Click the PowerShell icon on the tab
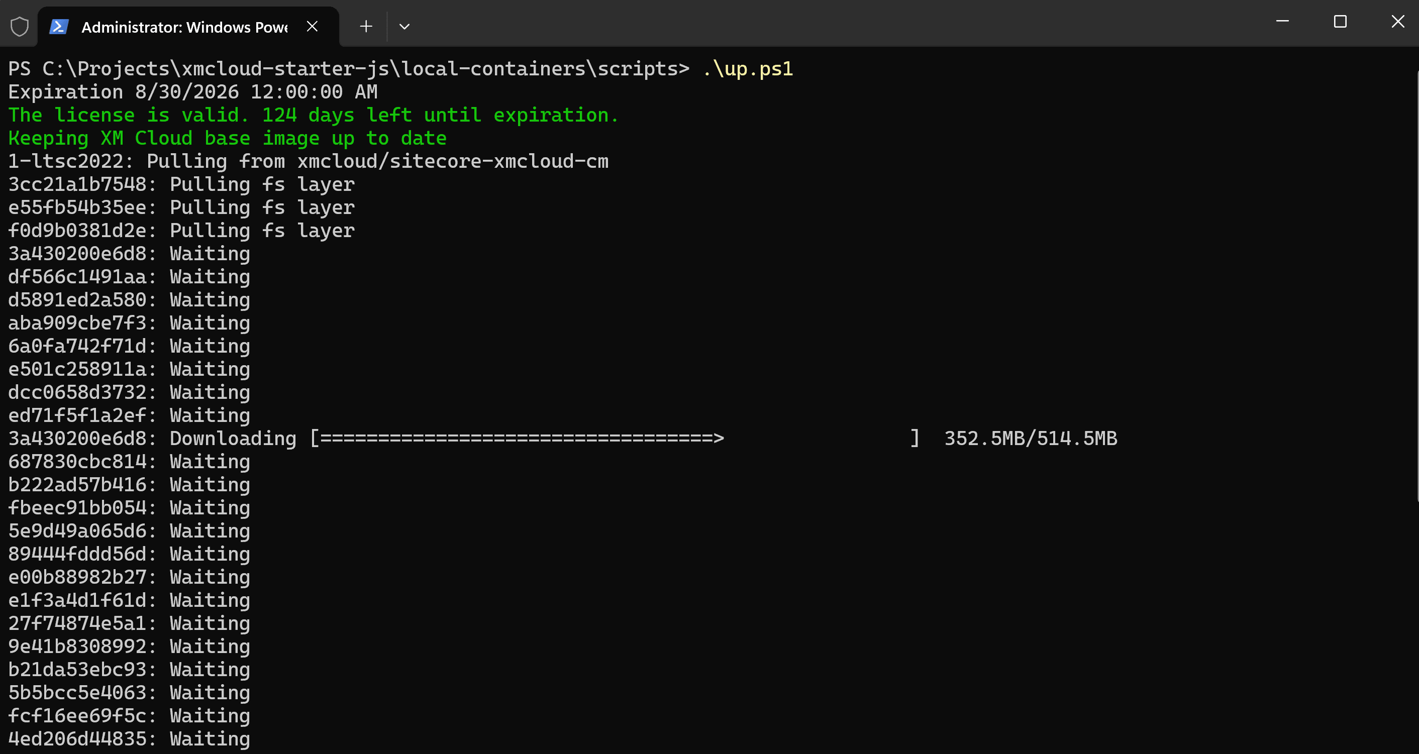Screen dimensions: 1419x754 coord(59,27)
